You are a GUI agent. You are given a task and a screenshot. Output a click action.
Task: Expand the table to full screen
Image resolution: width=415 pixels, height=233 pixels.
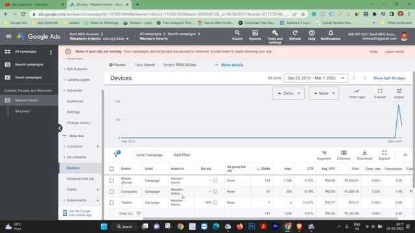(384, 155)
